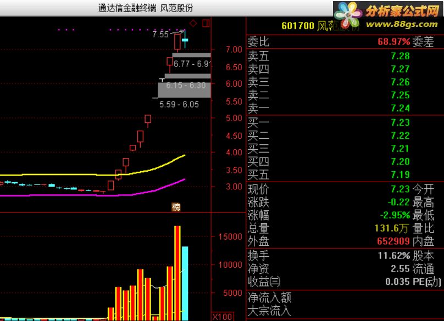Click the 卖五 row label
Viewport: 444px width, 321px height.
(258, 56)
